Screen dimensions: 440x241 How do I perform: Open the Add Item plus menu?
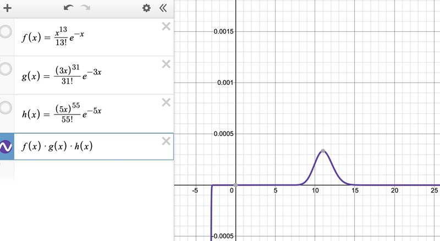pos(8,8)
